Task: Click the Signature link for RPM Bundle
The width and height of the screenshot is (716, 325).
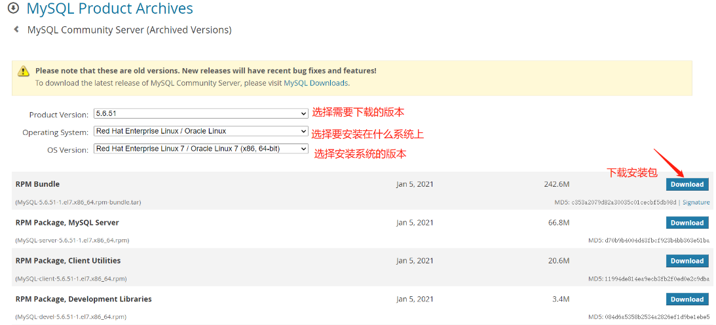Action: click(x=696, y=202)
